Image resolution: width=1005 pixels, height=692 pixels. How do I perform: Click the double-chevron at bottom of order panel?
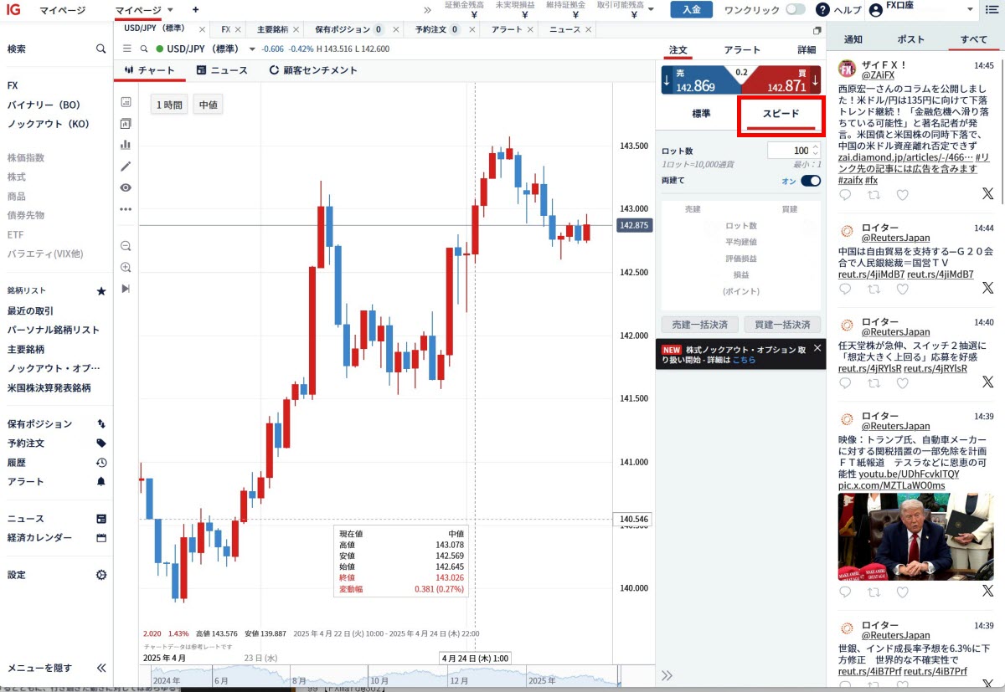(x=667, y=675)
